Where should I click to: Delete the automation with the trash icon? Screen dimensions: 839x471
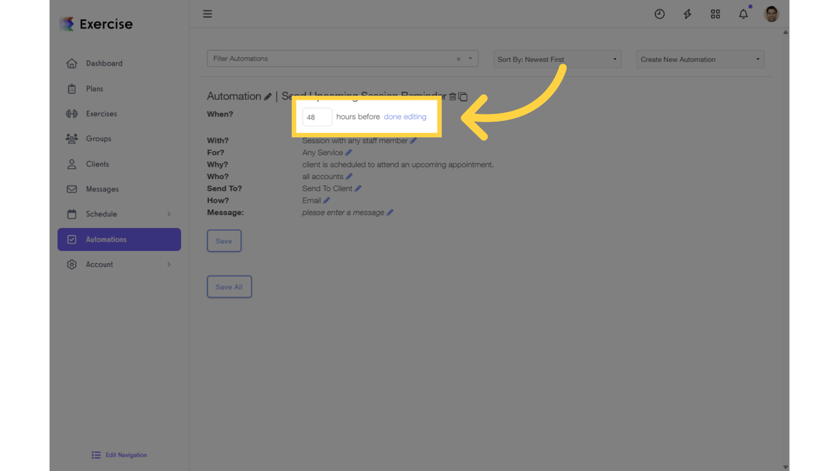click(453, 96)
